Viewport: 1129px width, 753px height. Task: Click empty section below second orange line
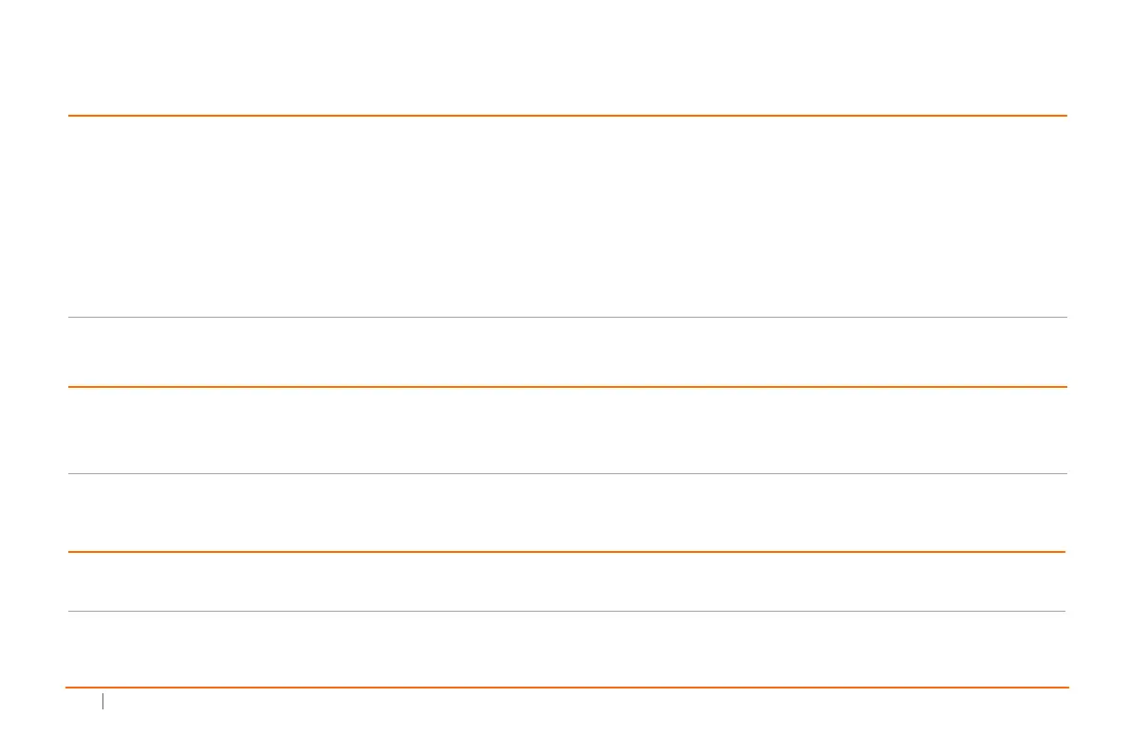pos(567,430)
